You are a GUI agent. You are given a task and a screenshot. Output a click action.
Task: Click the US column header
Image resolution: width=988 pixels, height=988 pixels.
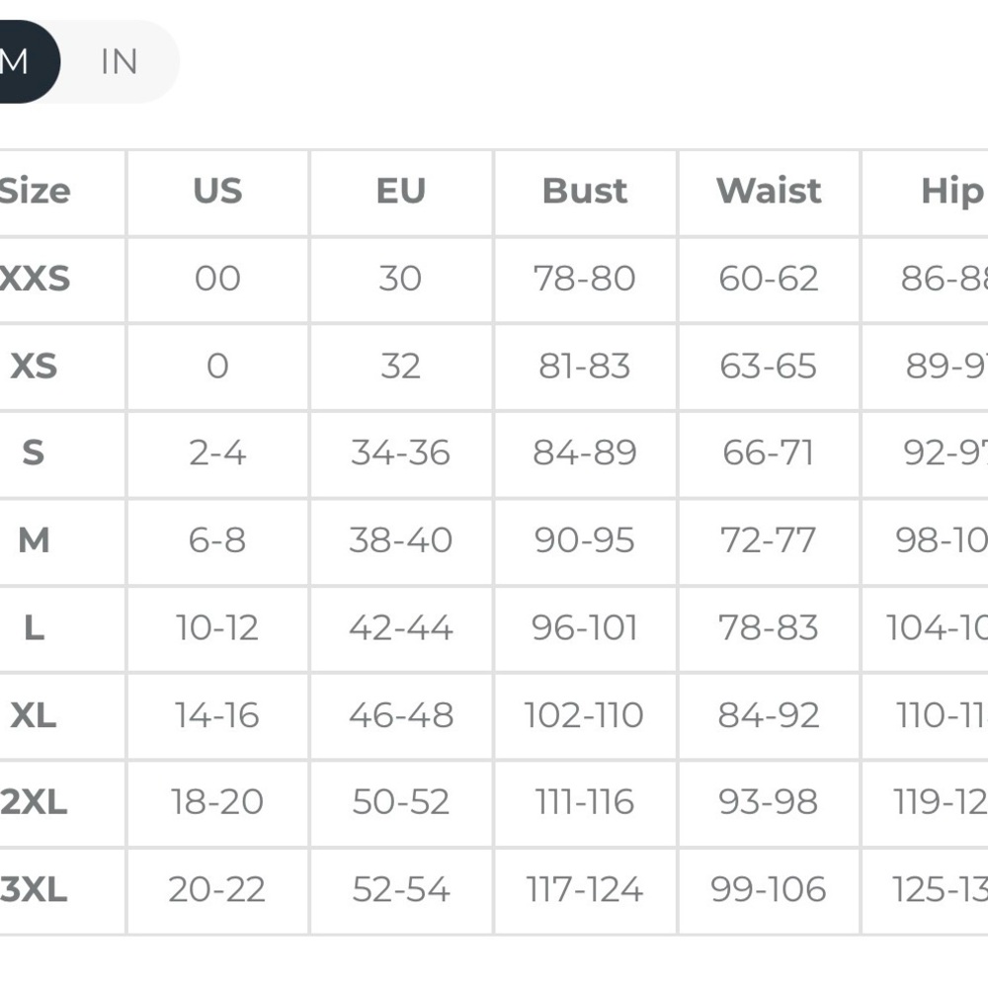[217, 191]
